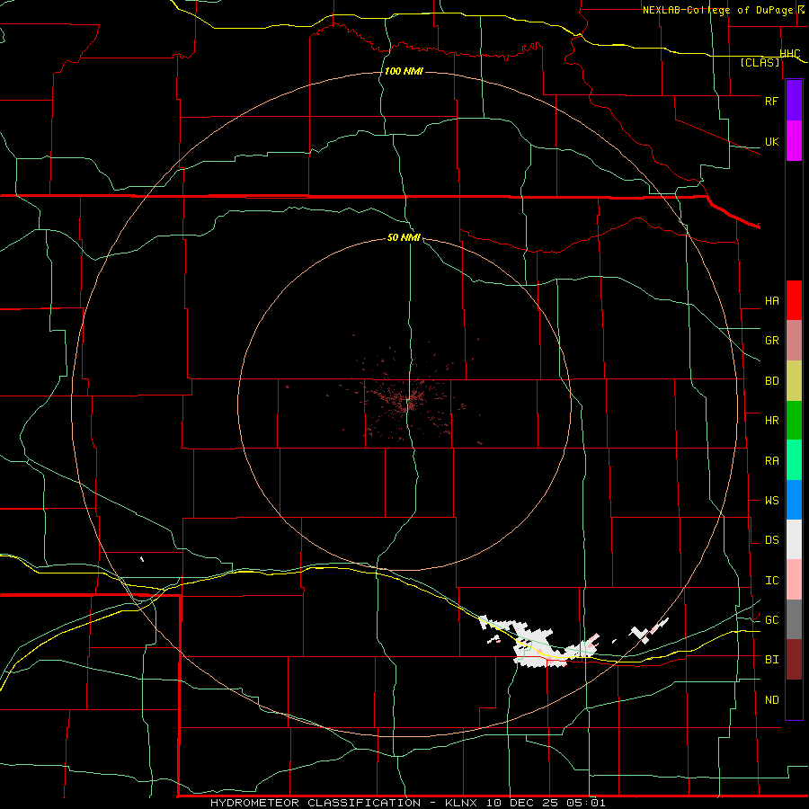The image size is (809, 809).
Task: Click the gray GC legend color block
Action: click(x=794, y=619)
